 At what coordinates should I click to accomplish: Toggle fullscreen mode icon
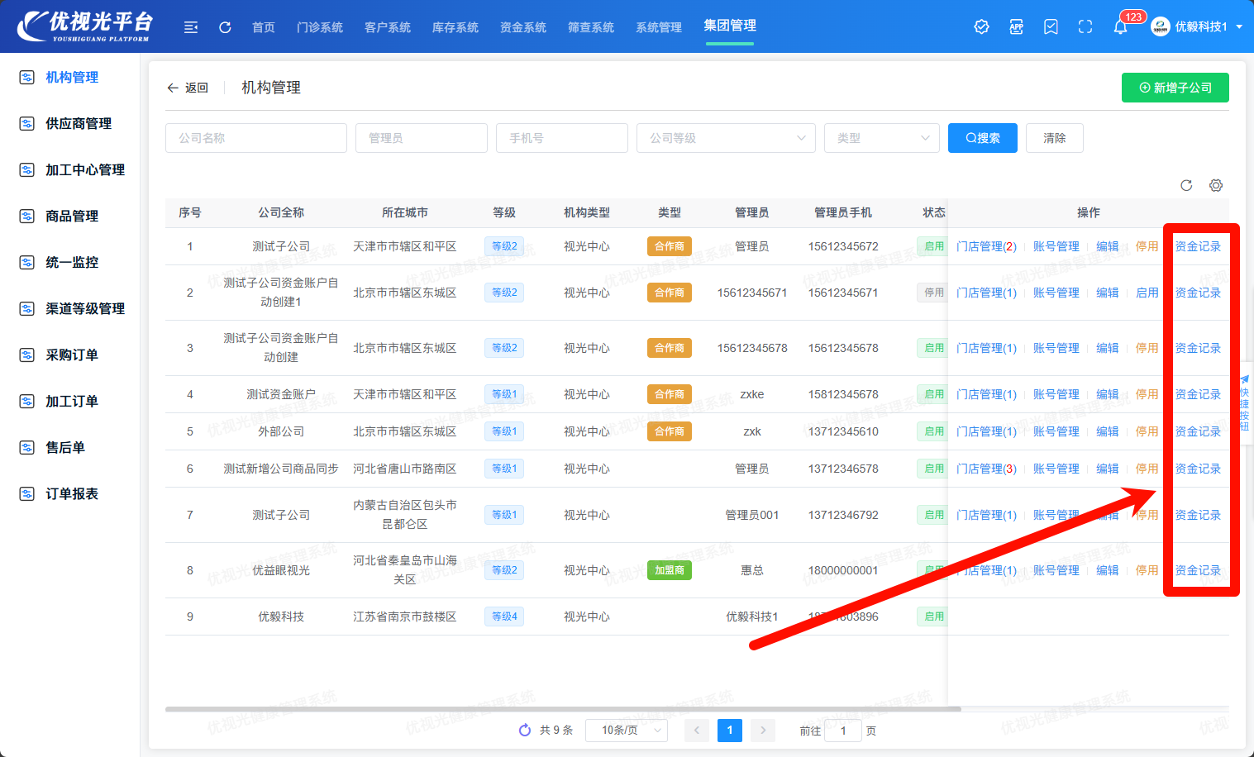pyautogui.click(x=1085, y=26)
